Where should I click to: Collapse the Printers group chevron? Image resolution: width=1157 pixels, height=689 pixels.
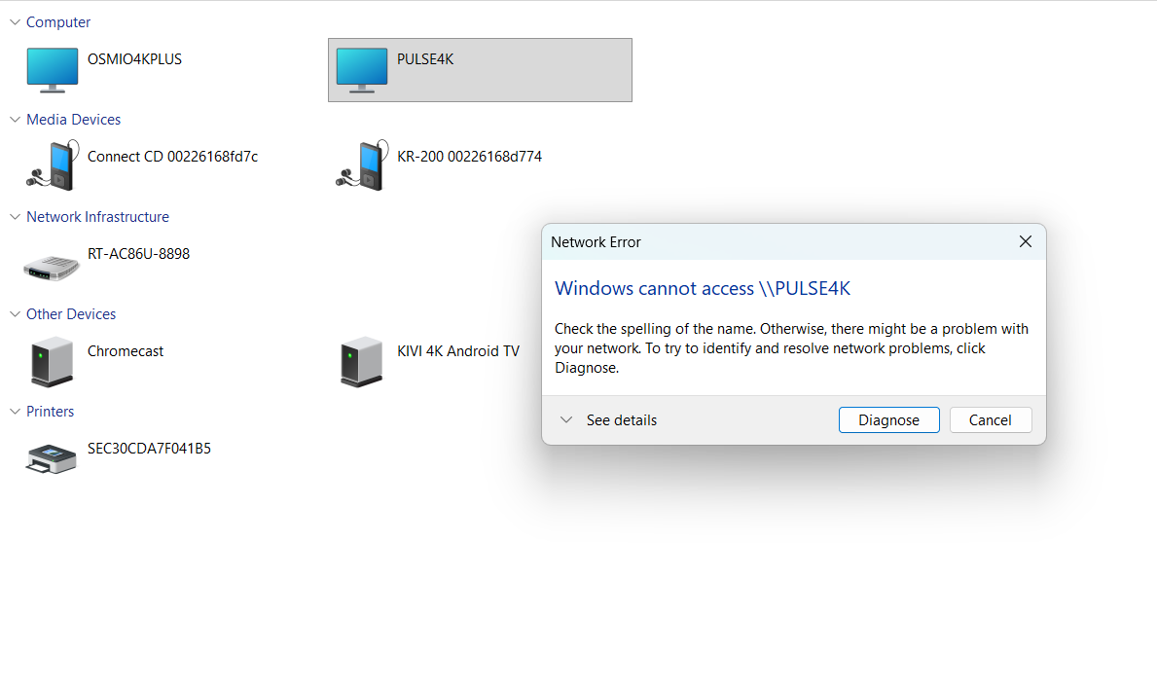(14, 412)
